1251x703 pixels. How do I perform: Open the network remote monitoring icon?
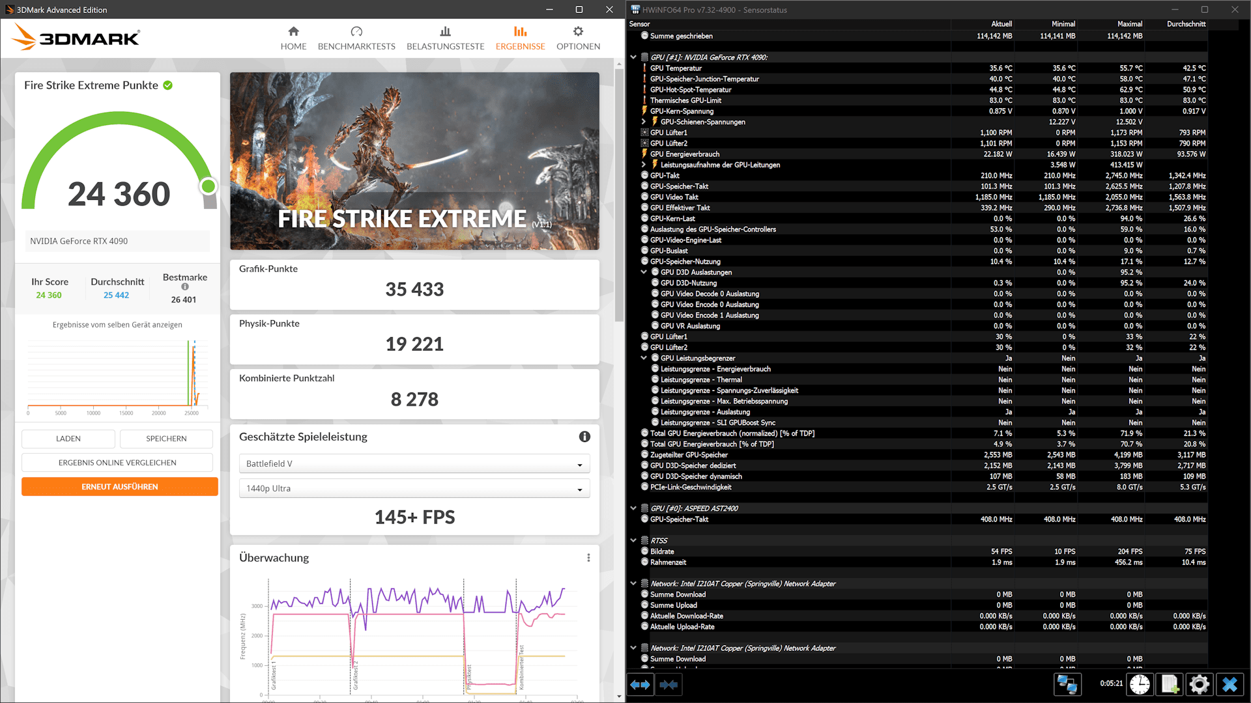pos(1067,685)
